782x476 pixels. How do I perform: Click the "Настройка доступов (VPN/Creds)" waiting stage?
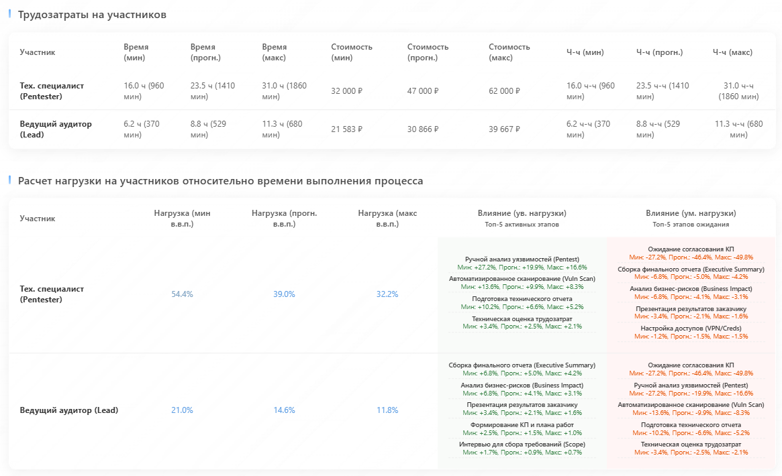(691, 329)
